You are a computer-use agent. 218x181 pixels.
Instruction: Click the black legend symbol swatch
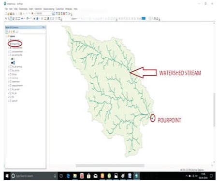click(12, 63)
